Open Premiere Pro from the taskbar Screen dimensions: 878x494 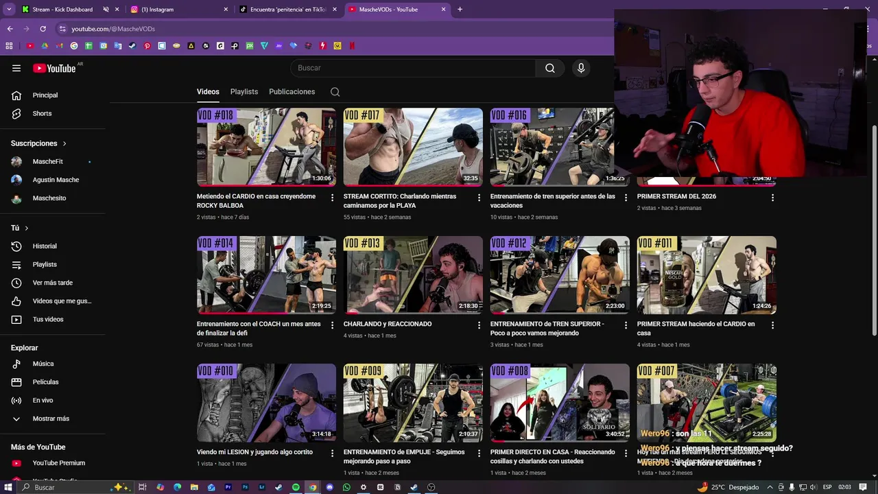click(228, 487)
